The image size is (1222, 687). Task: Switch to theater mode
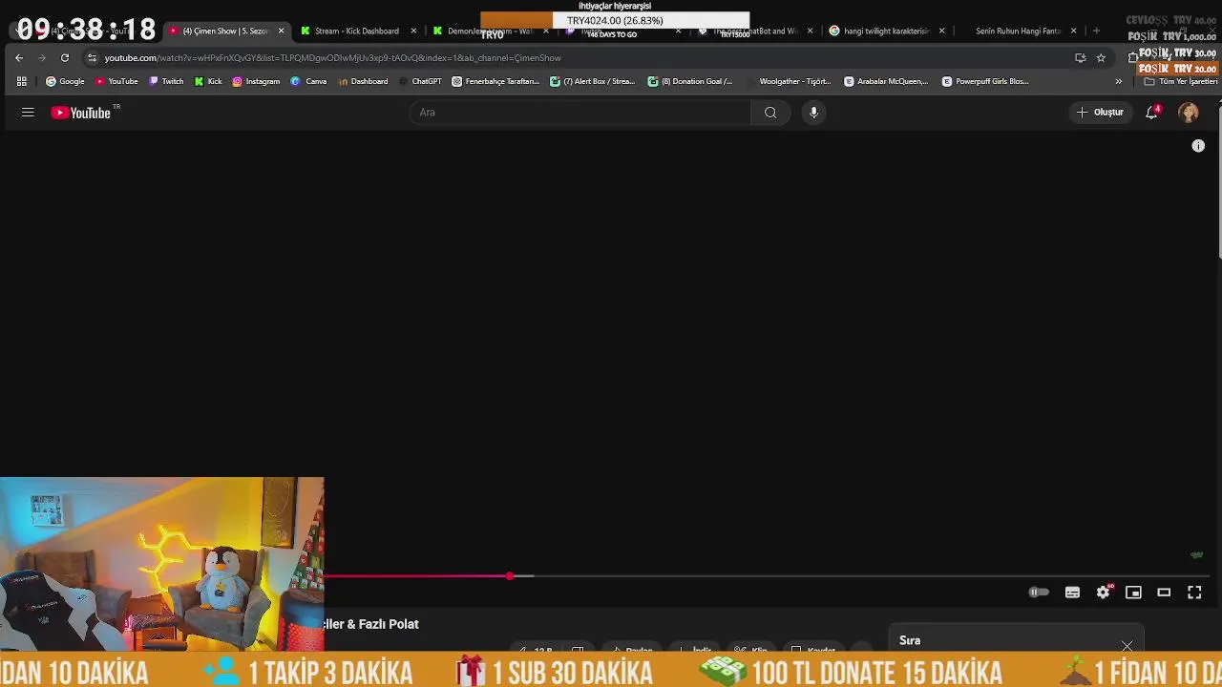tap(1164, 593)
